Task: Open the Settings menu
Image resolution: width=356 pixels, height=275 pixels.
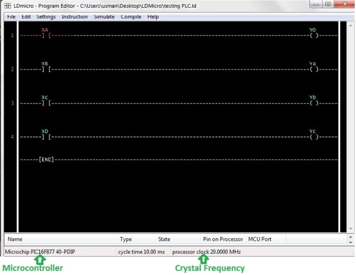Action: coord(46,17)
